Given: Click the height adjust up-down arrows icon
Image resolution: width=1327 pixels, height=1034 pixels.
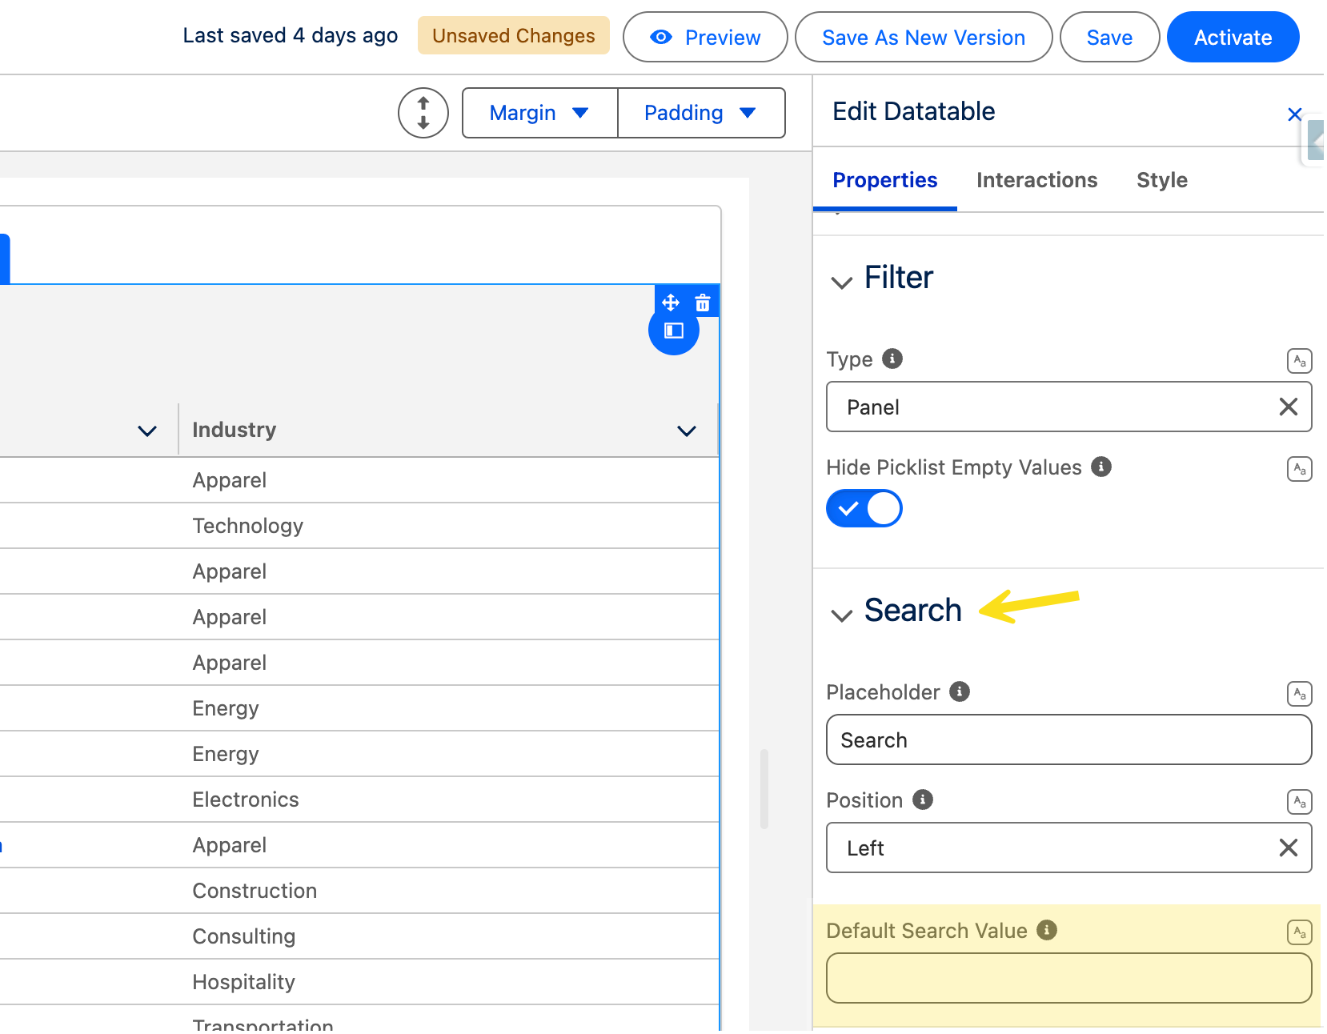Looking at the screenshot, I should point(423,113).
